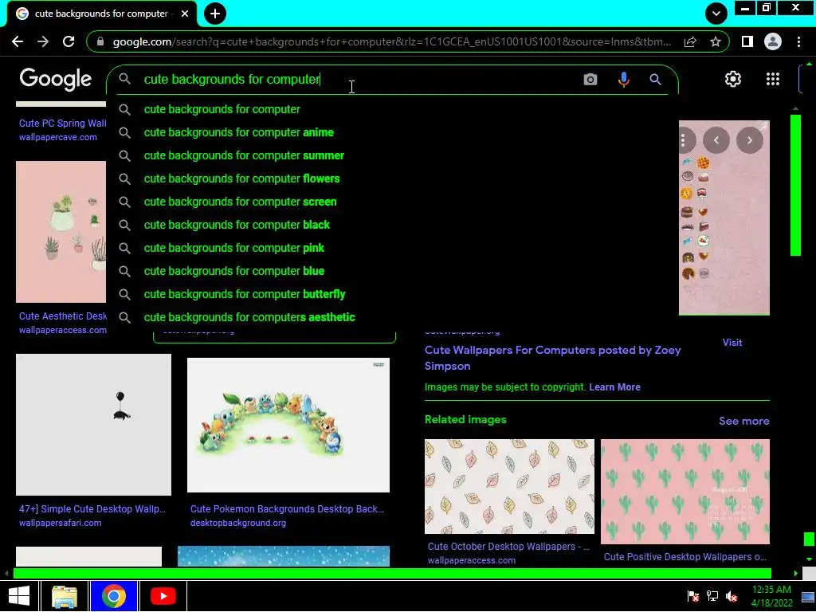Viewport: 816px width, 612px height.
Task: Submit search with magnifier button
Action: (x=655, y=79)
